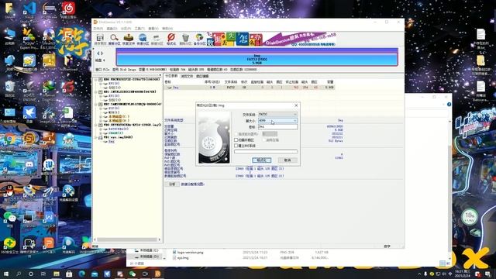The width and height of the screenshot is (496, 279).
Task: Select the blue FAT32 partition bar
Action: coord(257,59)
